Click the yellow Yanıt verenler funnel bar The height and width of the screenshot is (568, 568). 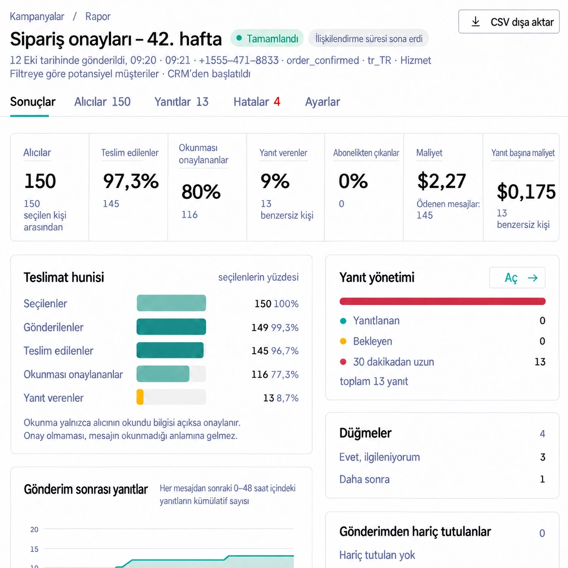[x=140, y=397]
